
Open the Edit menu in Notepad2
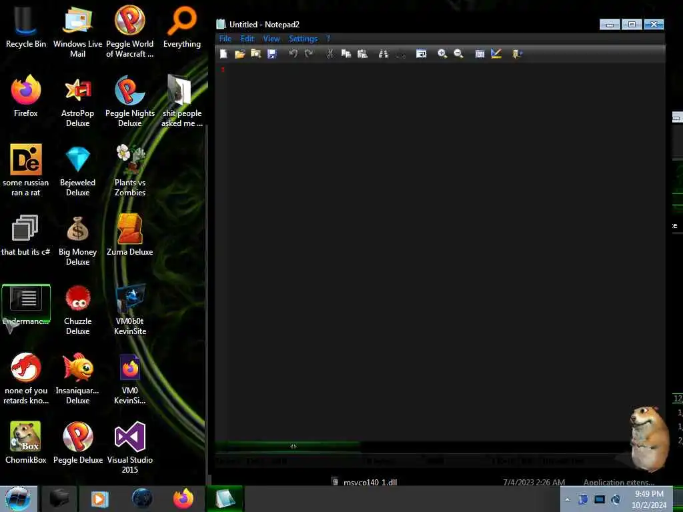click(247, 39)
